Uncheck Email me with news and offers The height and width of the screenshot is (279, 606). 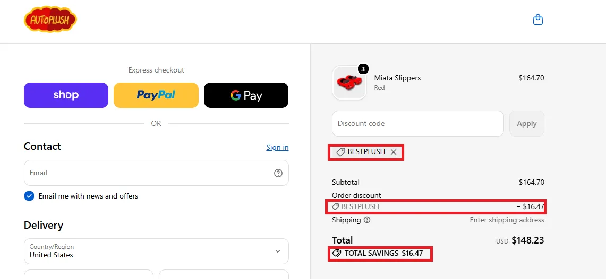(x=29, y=196)
